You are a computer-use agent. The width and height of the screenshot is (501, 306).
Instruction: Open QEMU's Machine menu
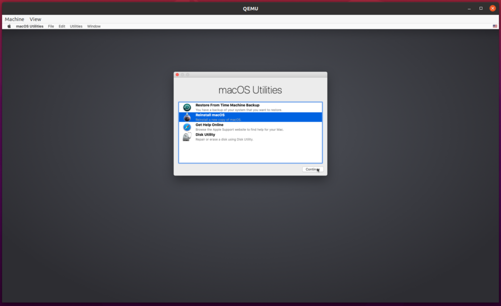point(14,19)
